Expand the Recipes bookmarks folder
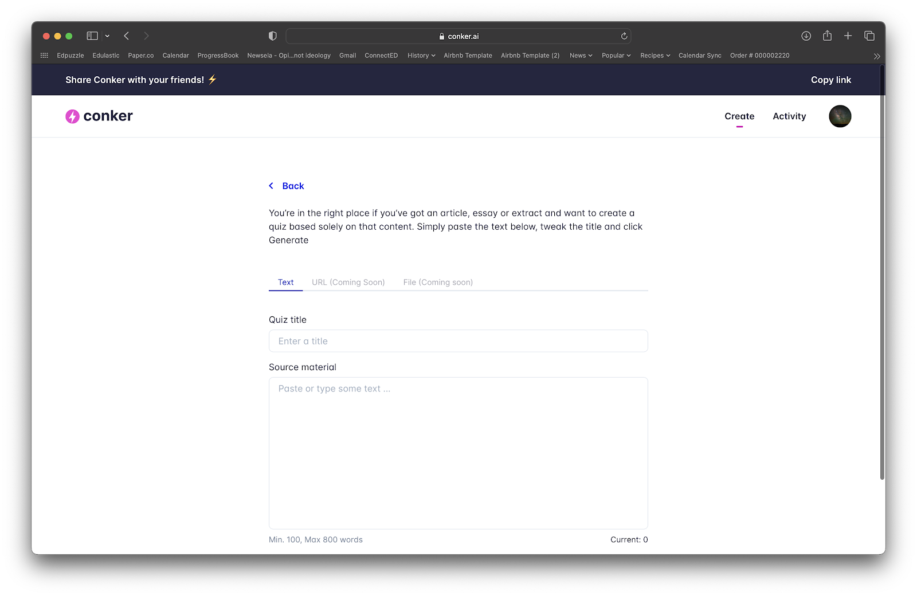Image resolution: width=917 pixels, height=596 pixels. [x=655, y=56]
